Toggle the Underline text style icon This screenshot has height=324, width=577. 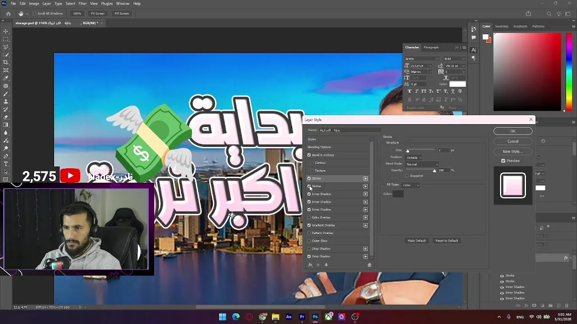(453, 91)
